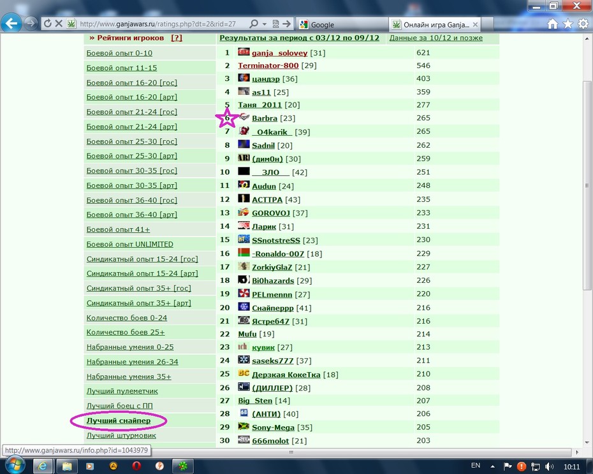Open player Big_Sten profile
Image resolution: width=593 pixels, height=474 pixels.
coord(255,401)
